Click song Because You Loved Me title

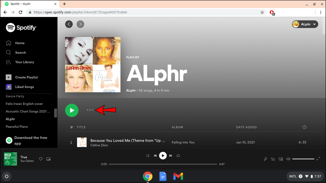point(128,141)
